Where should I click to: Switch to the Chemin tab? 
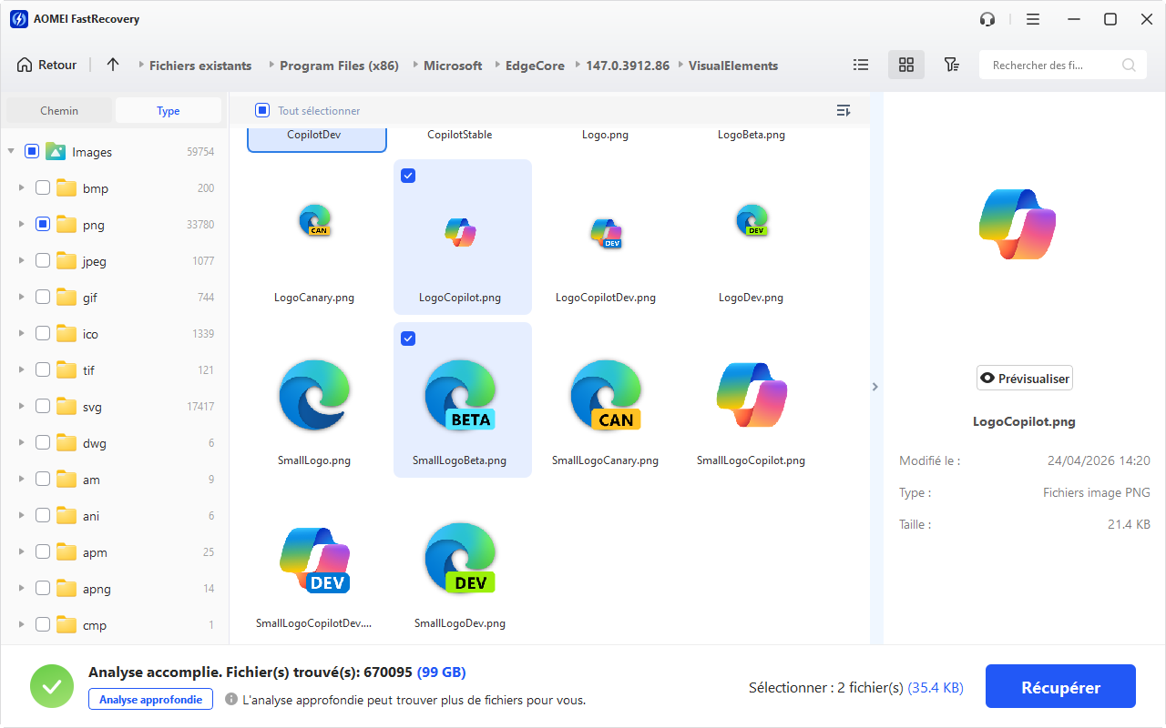[59, 111]
